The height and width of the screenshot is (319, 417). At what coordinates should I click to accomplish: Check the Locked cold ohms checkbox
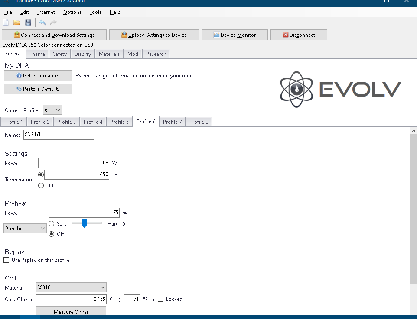click(x=161, y=299)
